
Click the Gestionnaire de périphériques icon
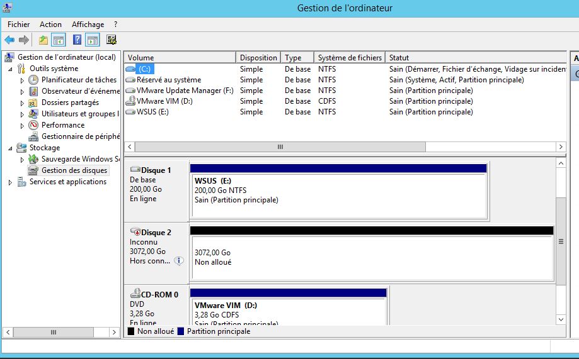click(33, 136)
